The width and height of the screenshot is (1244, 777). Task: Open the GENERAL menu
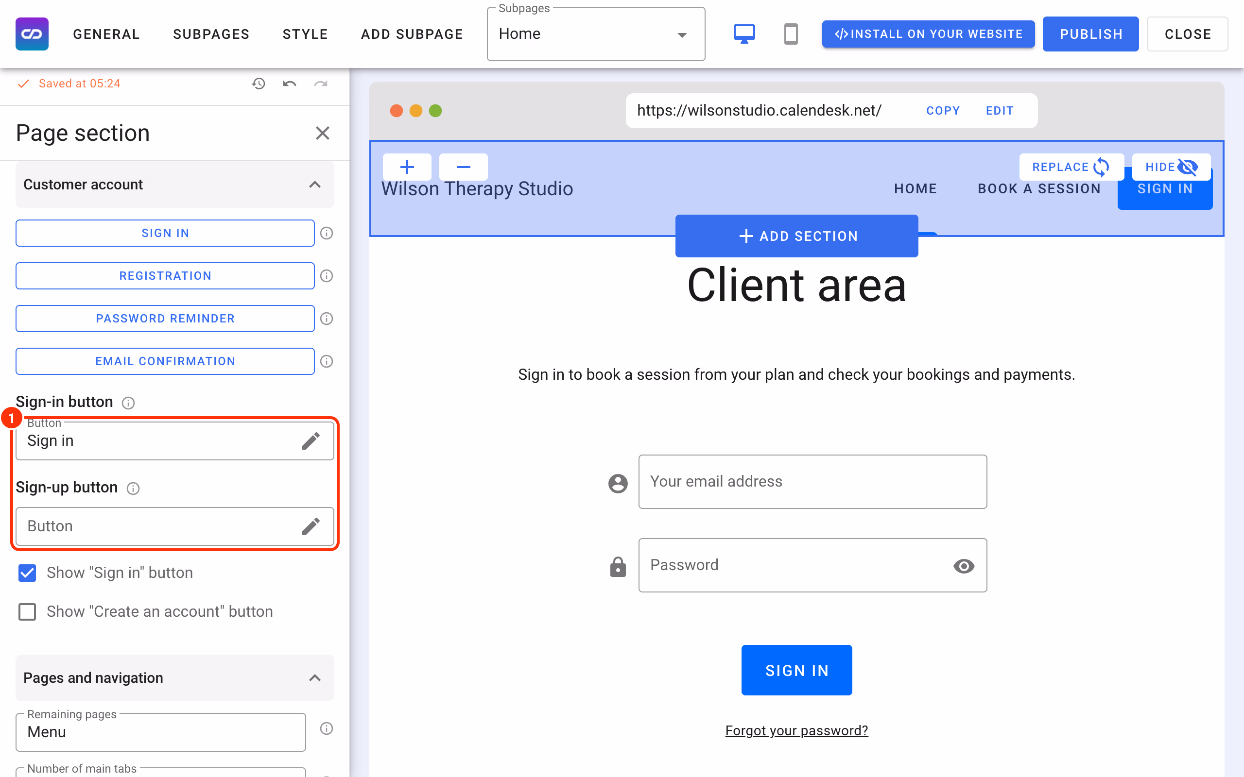coord(106,34)
